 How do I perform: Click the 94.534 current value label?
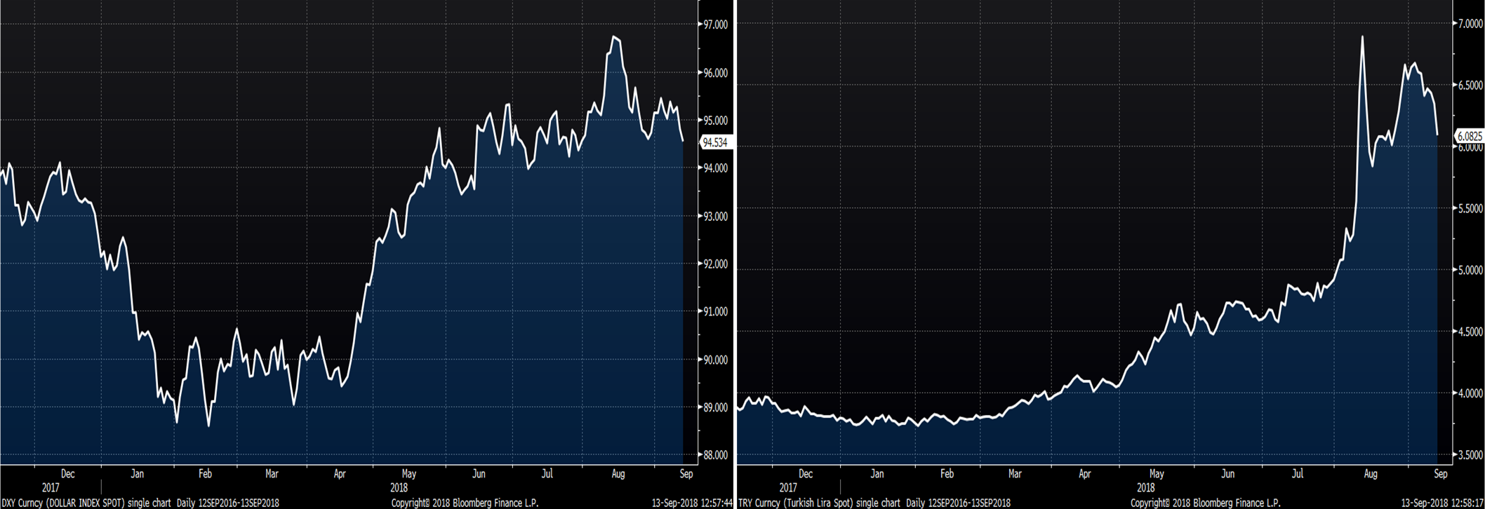(x=715, y=142)
